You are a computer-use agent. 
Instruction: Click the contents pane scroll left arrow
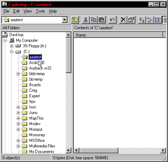pos(76,151)
